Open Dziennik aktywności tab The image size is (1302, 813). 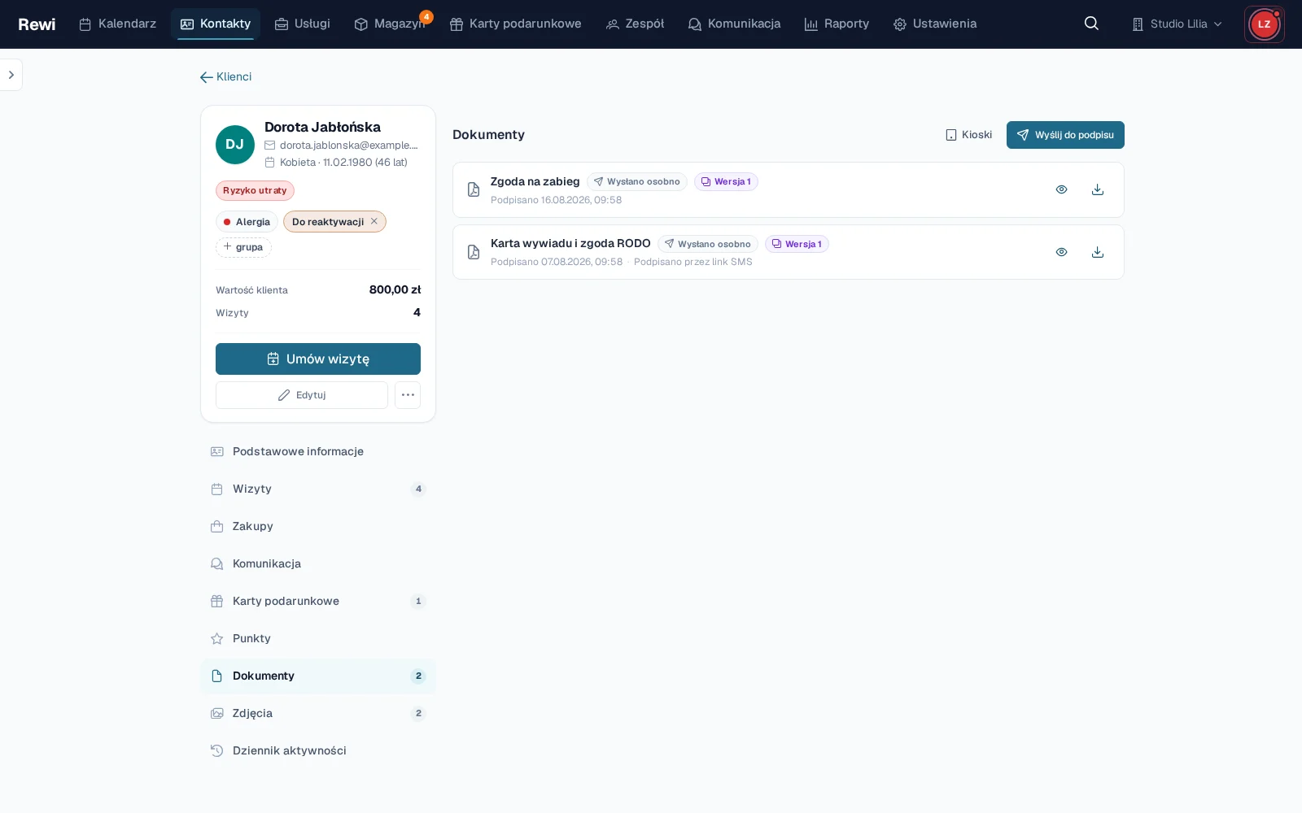pos(318,750)
